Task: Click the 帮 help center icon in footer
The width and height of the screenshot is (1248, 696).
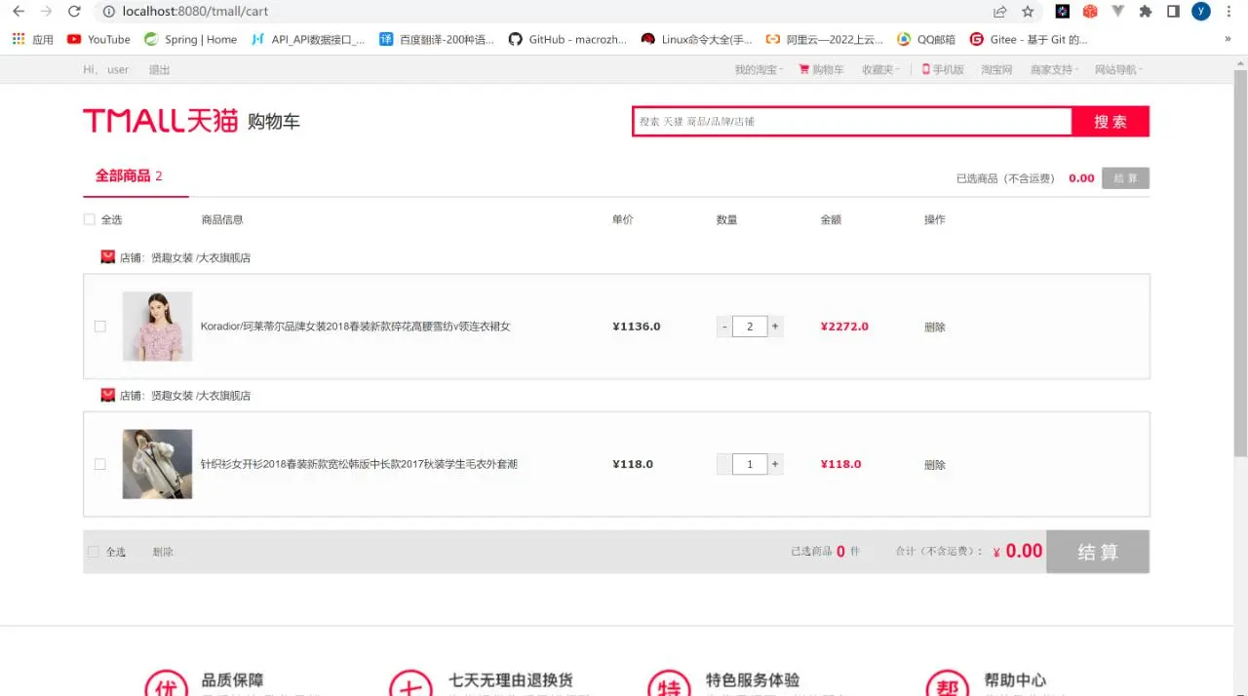Action: [947, 683]
